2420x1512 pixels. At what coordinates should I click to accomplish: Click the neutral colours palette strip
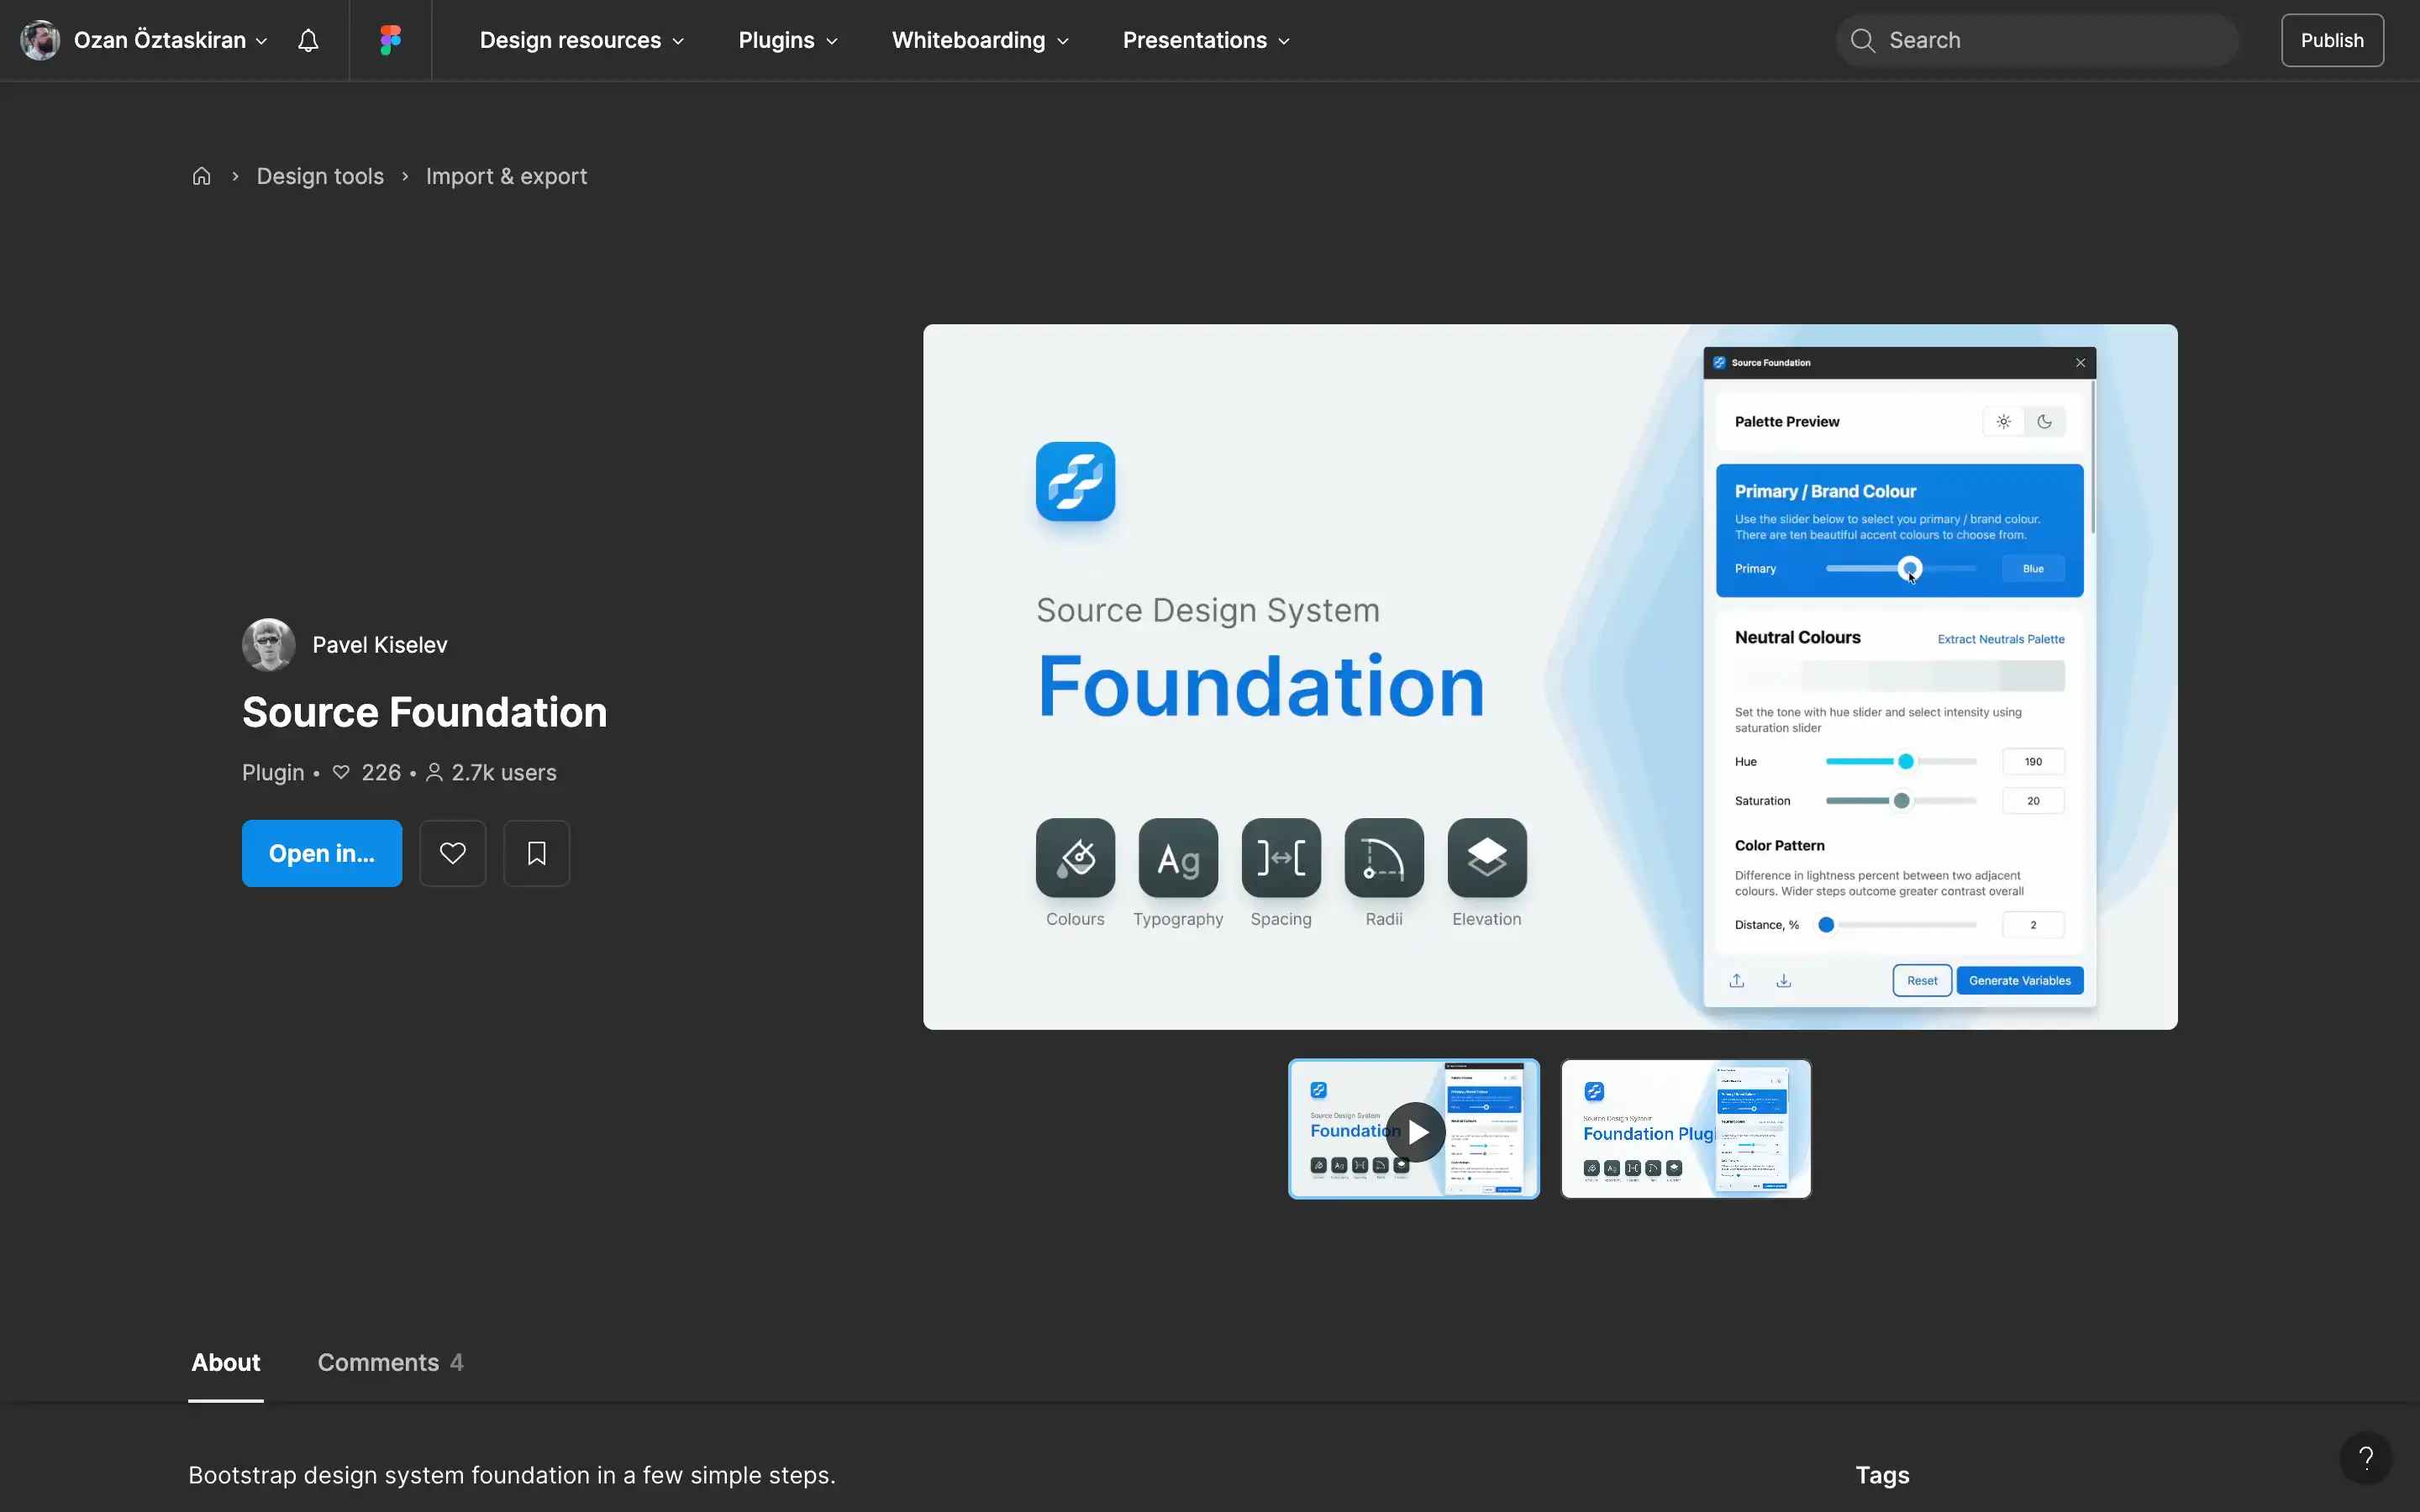tap(1900, 676)
